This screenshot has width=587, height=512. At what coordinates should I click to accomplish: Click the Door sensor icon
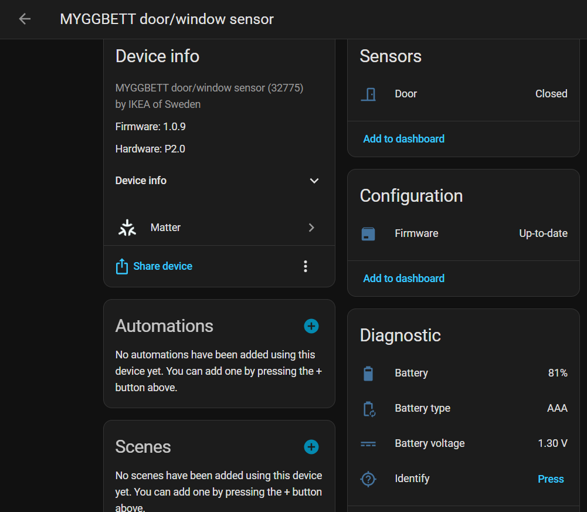point(368,94)
